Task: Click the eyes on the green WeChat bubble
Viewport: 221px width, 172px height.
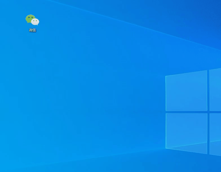Action: point(30,17)
